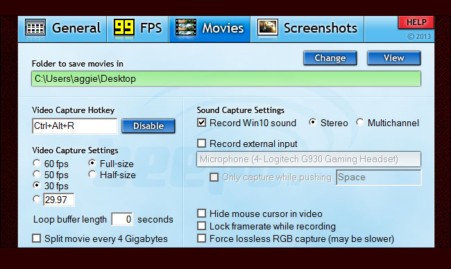451x269 pixels.
Task: Select Multichannel sound option
Action: coord(360,123)
